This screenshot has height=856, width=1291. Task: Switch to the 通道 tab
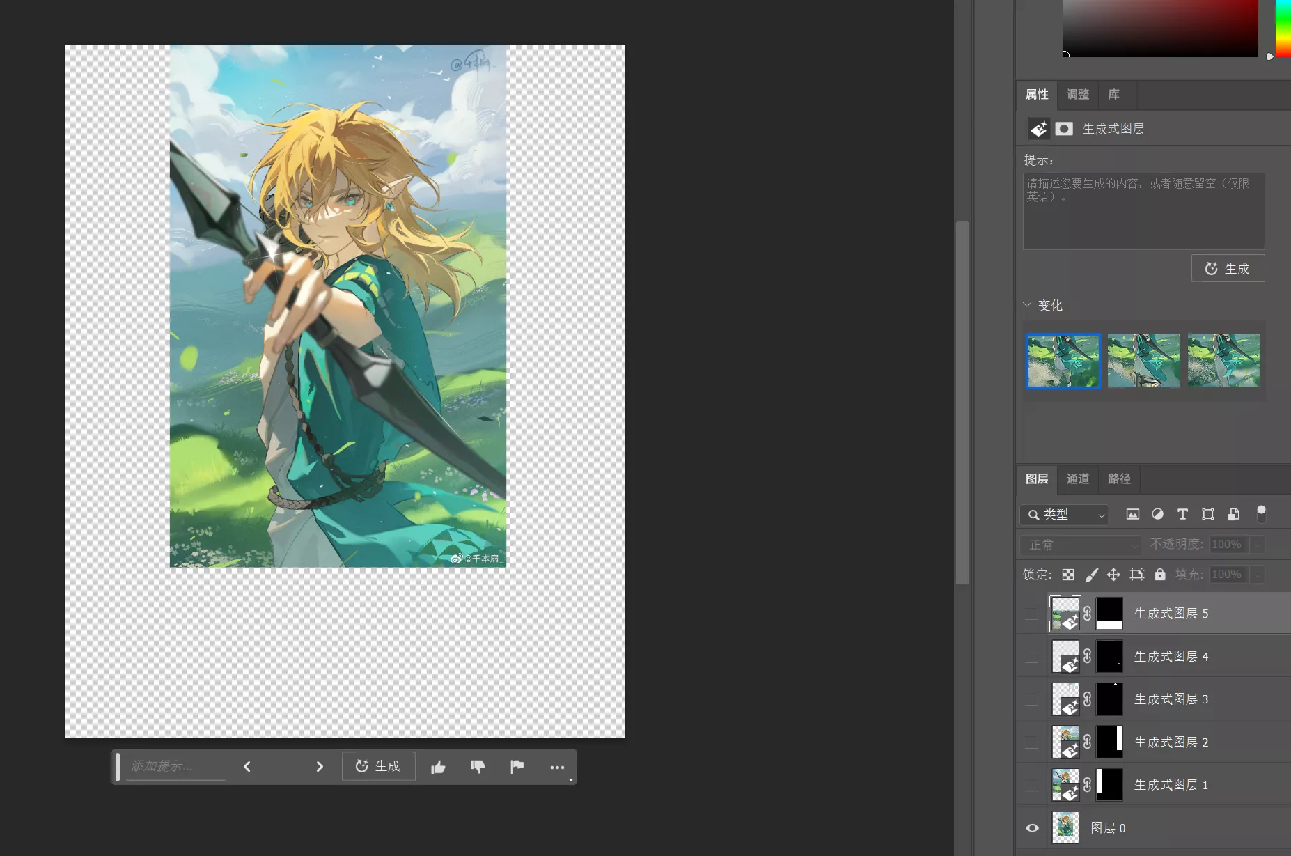coord(1077,479)
